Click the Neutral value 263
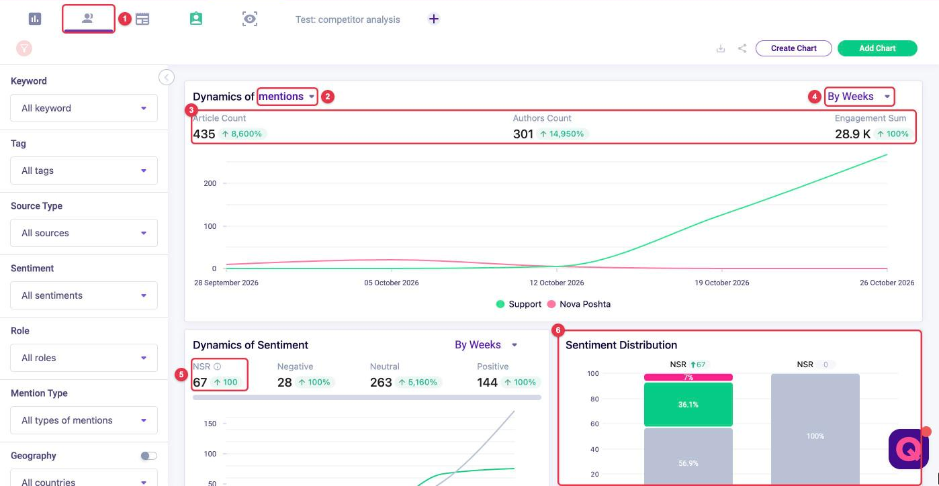The height and width of the screenshot is (486, 939). click(x=381, y=383)
